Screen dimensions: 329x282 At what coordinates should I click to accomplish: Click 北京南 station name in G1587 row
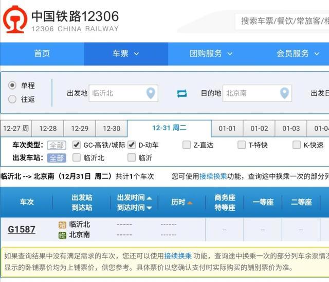[80, 235]
